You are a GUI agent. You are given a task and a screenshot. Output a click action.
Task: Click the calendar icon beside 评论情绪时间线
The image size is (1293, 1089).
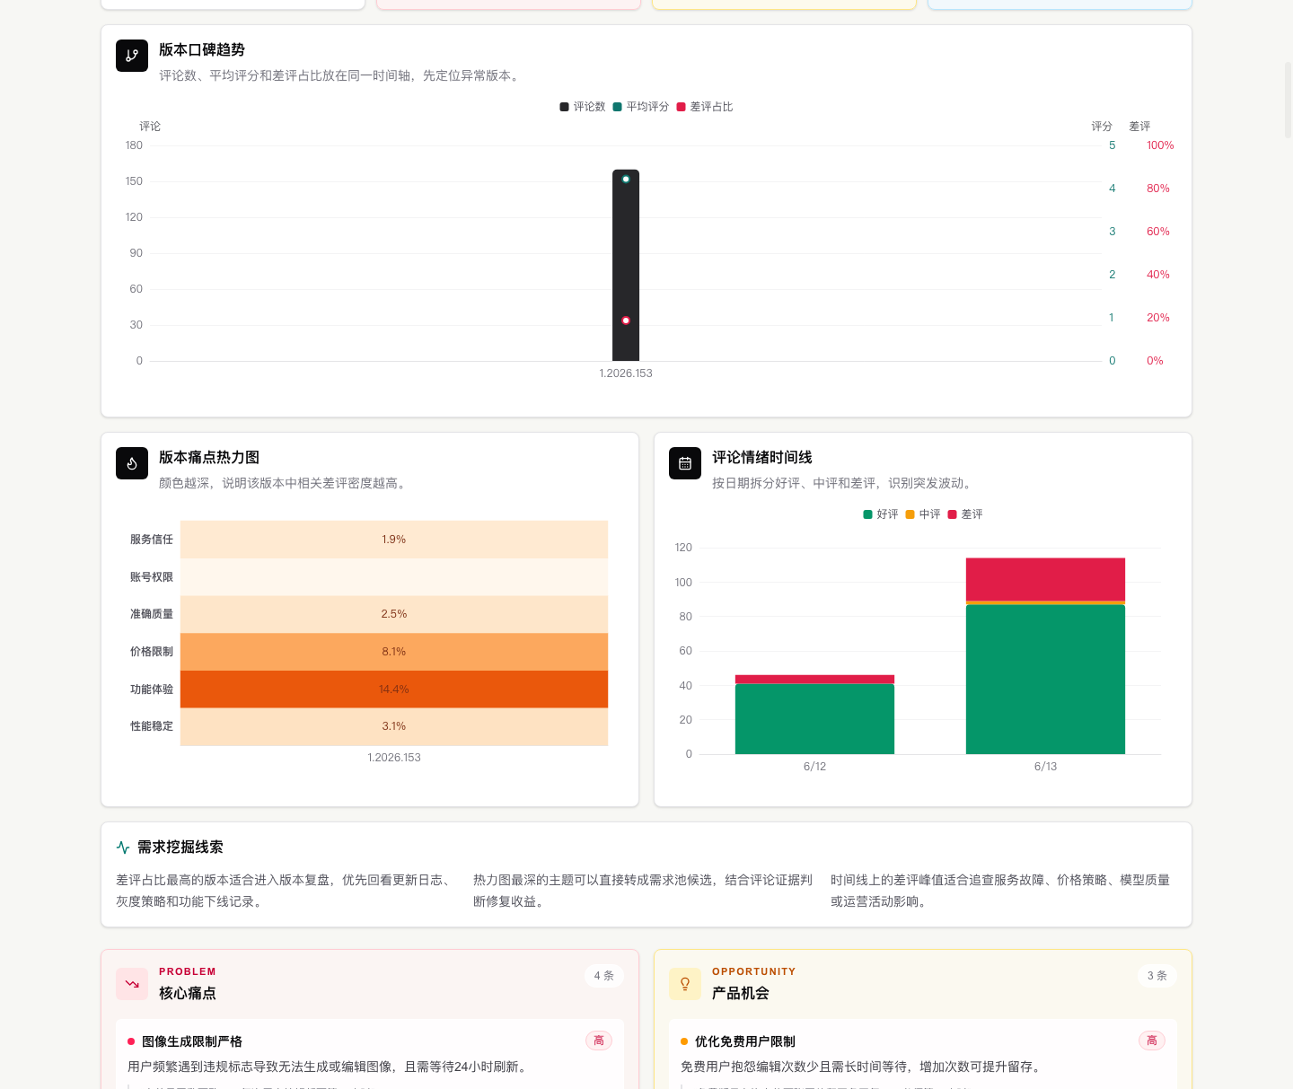[685, 463]
